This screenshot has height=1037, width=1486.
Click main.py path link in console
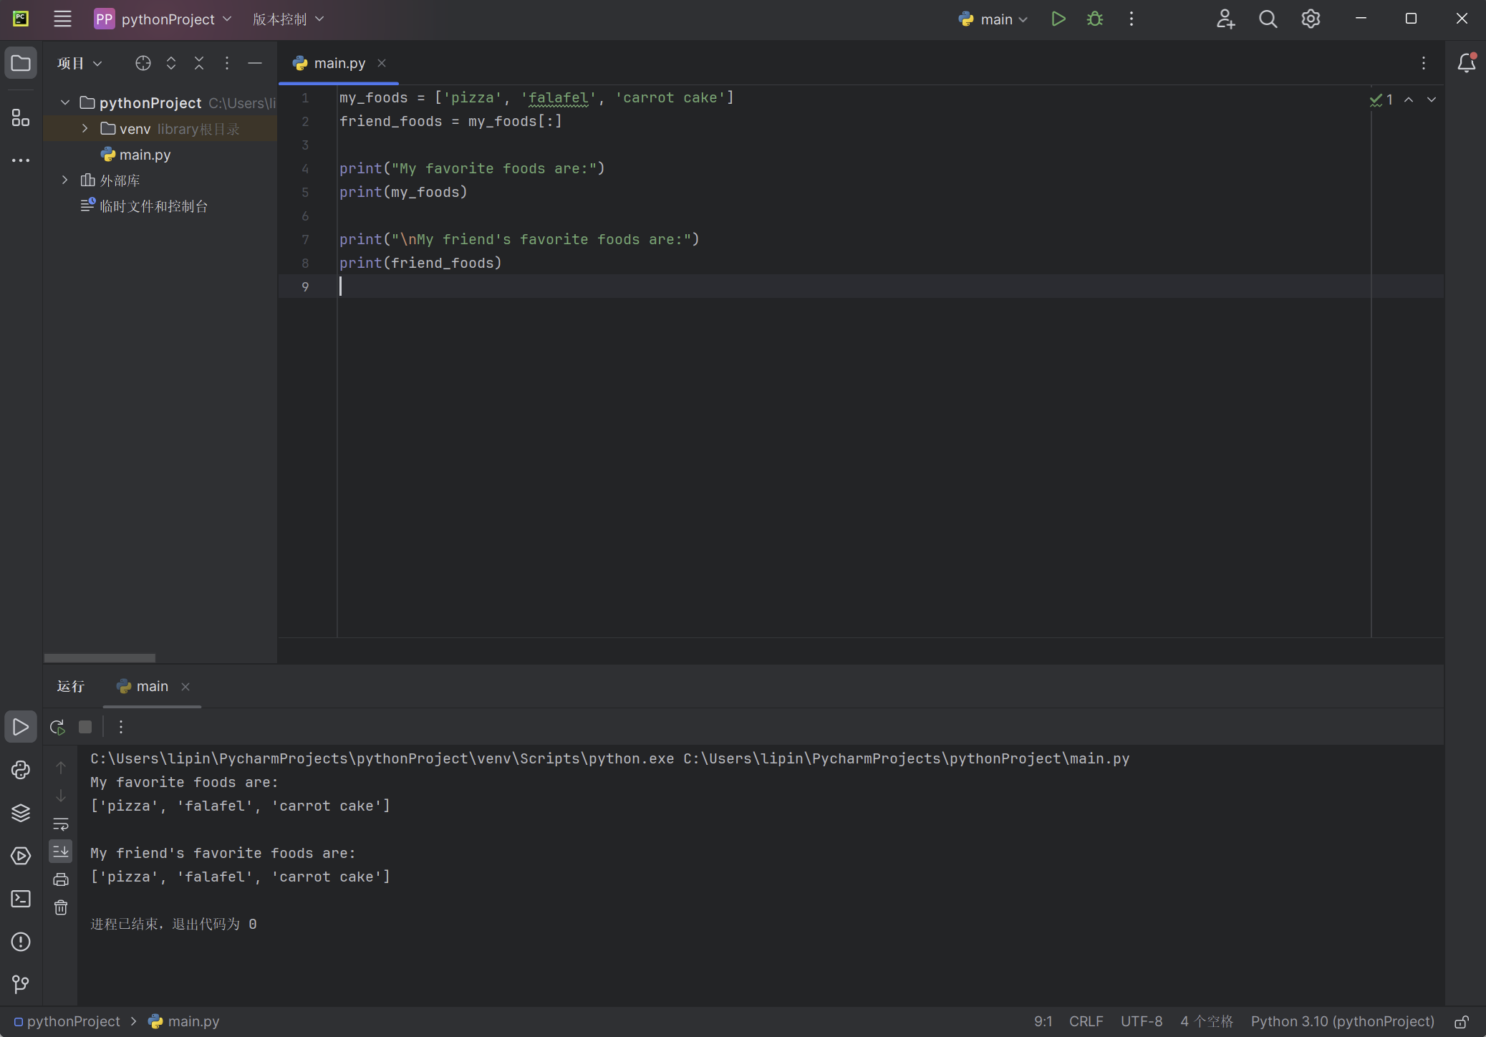[x=906, y=758]
